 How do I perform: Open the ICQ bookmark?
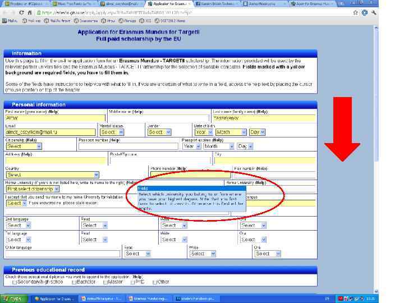point(145,21)
